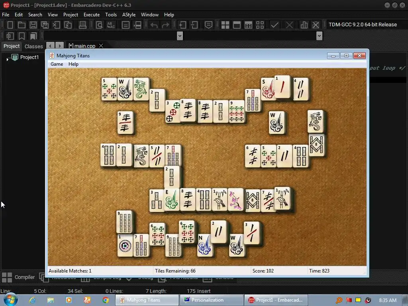This screenshot has height=306, width=408.
Task: Click the right tab scroll arrow
Action: click(x=60, y=46)
